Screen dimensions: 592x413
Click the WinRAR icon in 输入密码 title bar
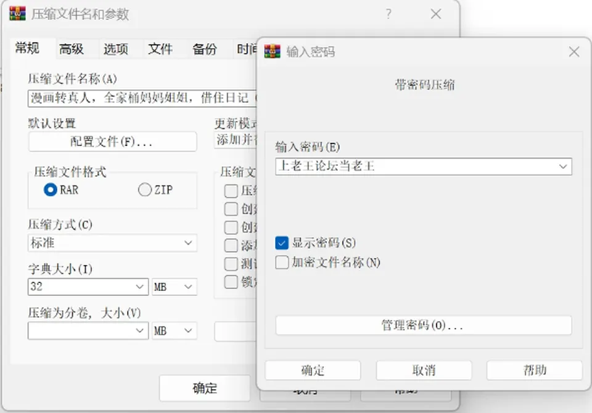point(272,51)
